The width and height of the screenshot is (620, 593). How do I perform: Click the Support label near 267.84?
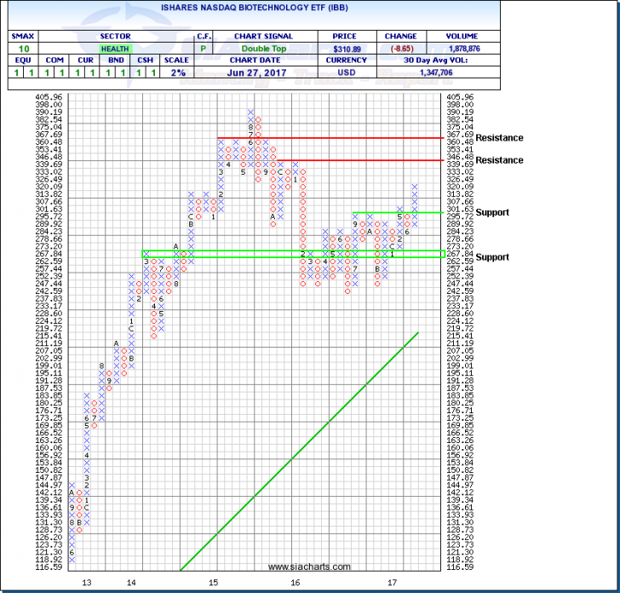click(x=492, y=256)
